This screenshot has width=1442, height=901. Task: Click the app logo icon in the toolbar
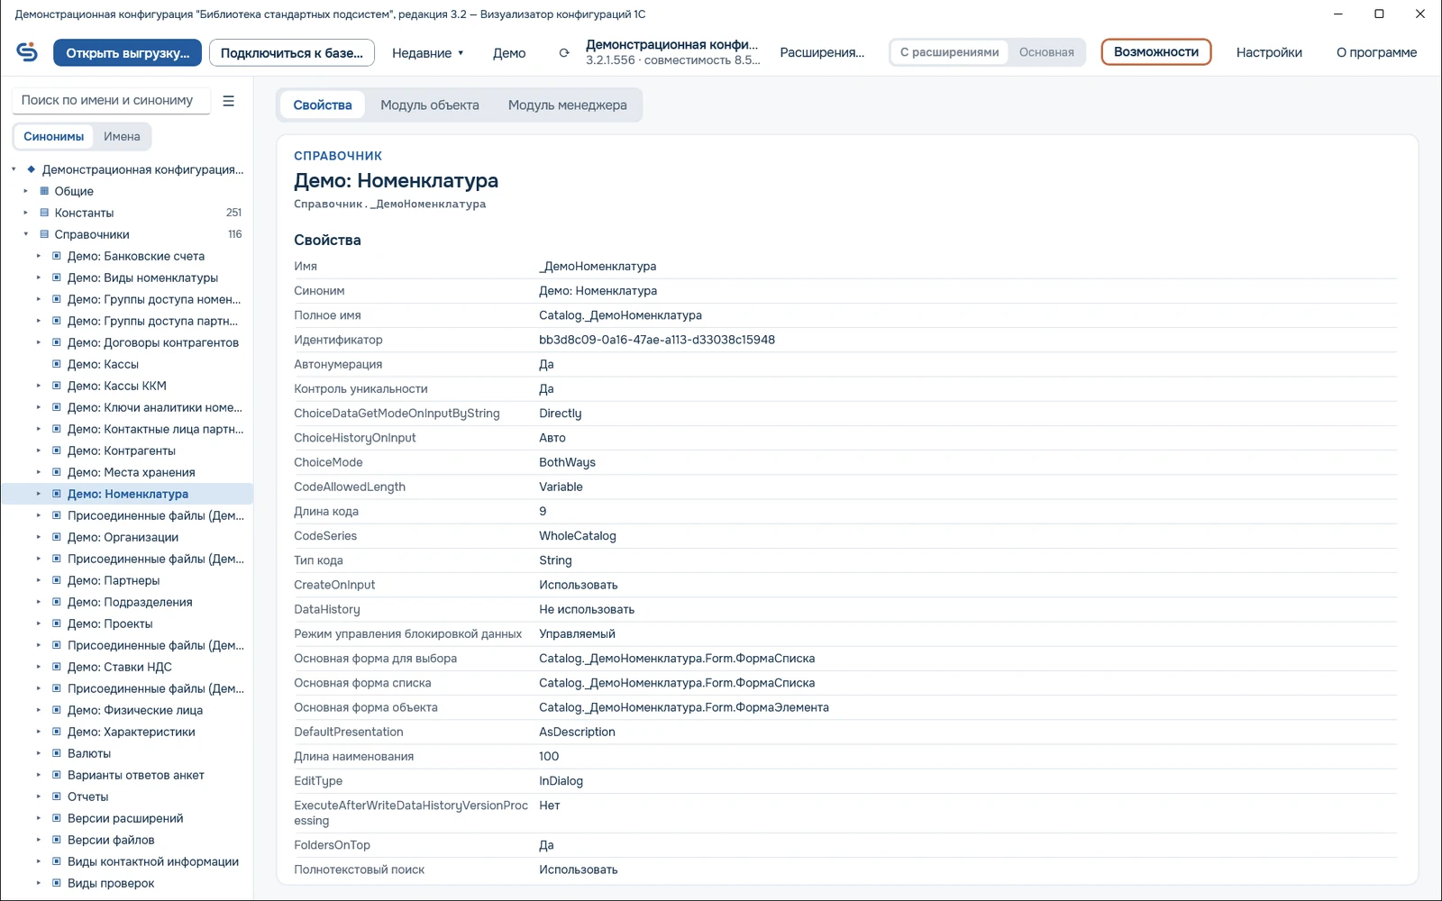[27, 52]
